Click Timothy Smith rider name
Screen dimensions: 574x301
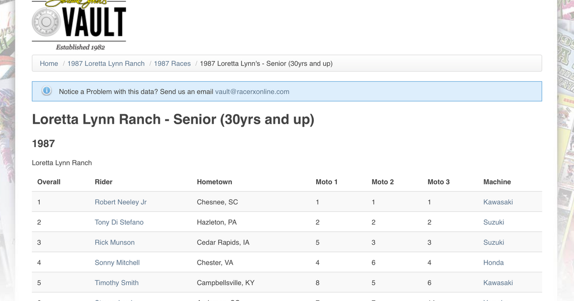click(x=117, y=282)
